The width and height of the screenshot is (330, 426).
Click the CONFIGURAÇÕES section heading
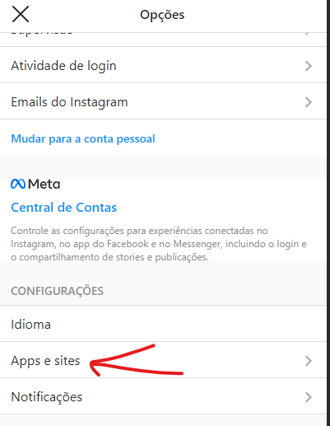(57, 291)
